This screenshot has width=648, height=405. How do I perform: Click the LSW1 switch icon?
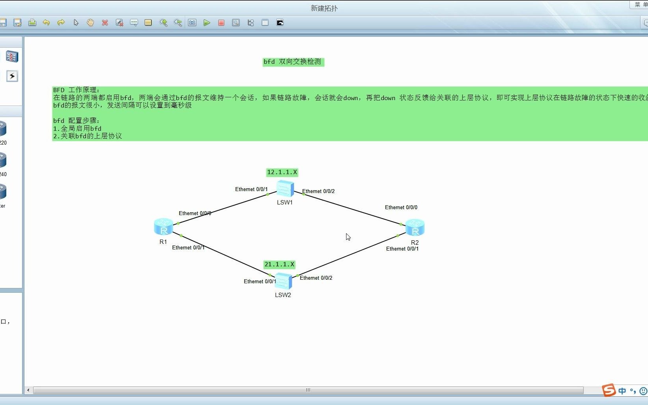tap(285, 189)
